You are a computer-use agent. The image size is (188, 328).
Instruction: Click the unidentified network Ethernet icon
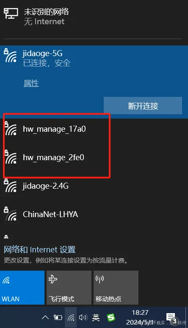pos(11,14)
